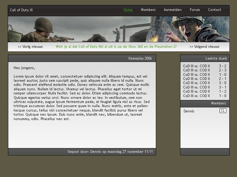Select the duel with score 3 - 1
The width and height of the screenshot is (237, 177).
(x=205, y=87)
